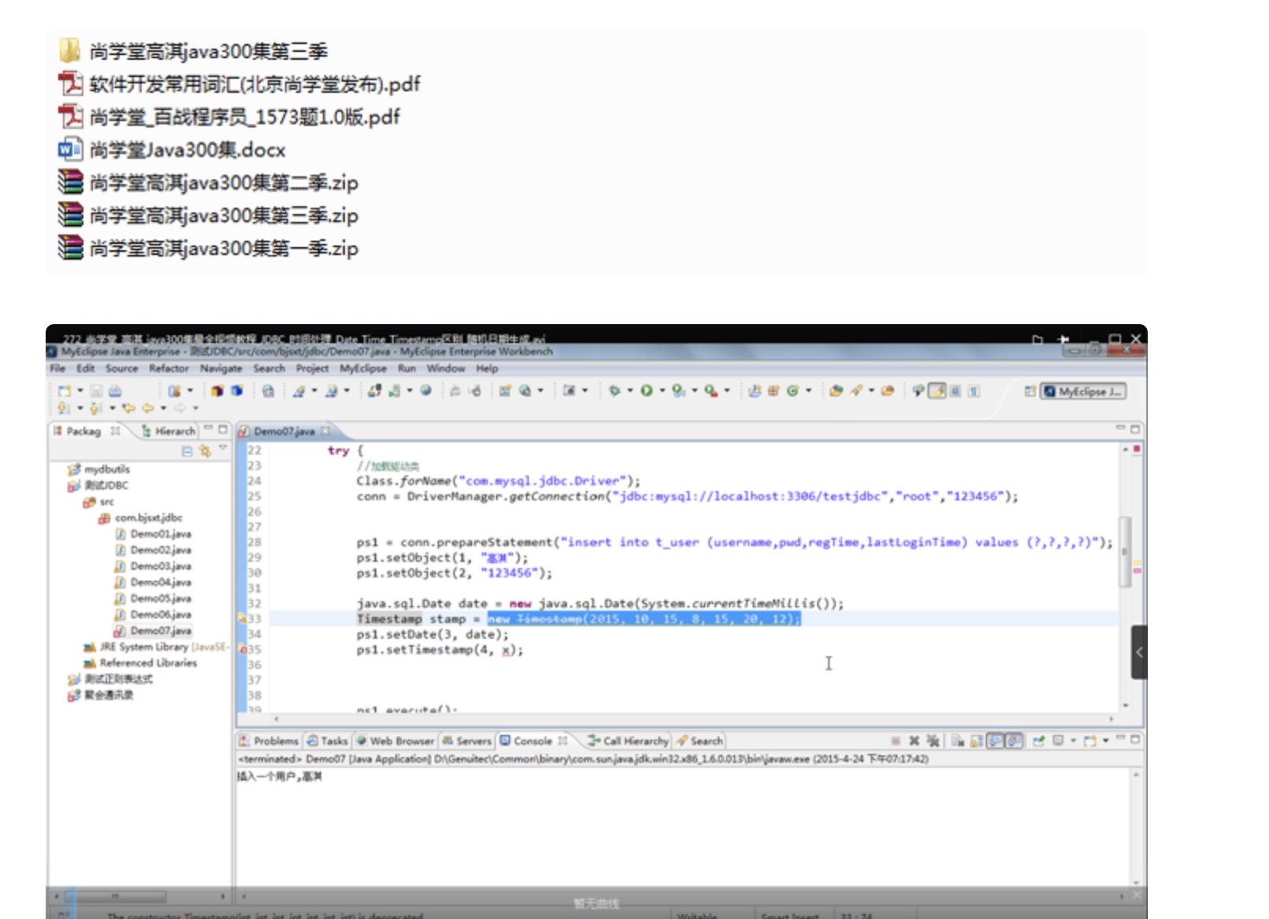Open the 尚学堂高淇java300集第三季 folder
This screenshot has width=1269, height=919.
[x=193, y=51]
